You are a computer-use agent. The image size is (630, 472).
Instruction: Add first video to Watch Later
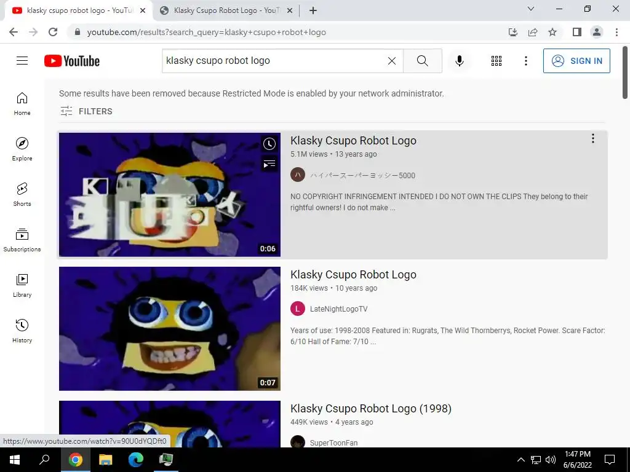click(x=269, y=144)
